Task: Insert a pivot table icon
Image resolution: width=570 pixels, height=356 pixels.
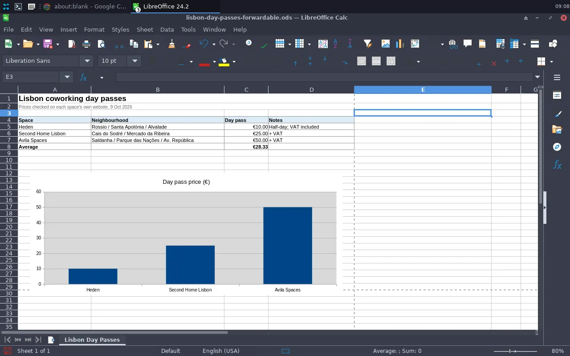Action: [415, 44]
